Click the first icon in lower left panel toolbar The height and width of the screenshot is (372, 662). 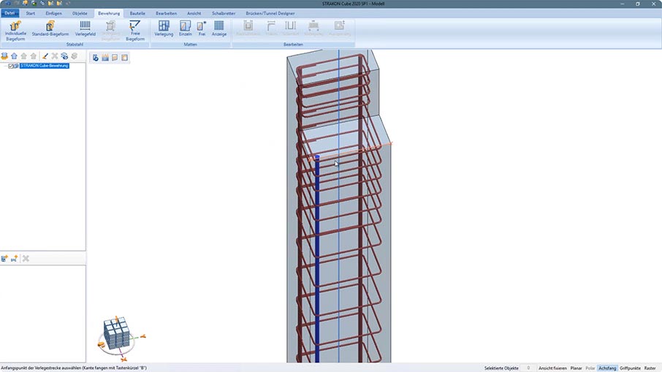[x=4, y=259]
